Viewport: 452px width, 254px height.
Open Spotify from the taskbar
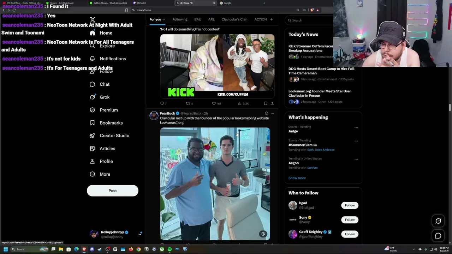tap(169, 249)
